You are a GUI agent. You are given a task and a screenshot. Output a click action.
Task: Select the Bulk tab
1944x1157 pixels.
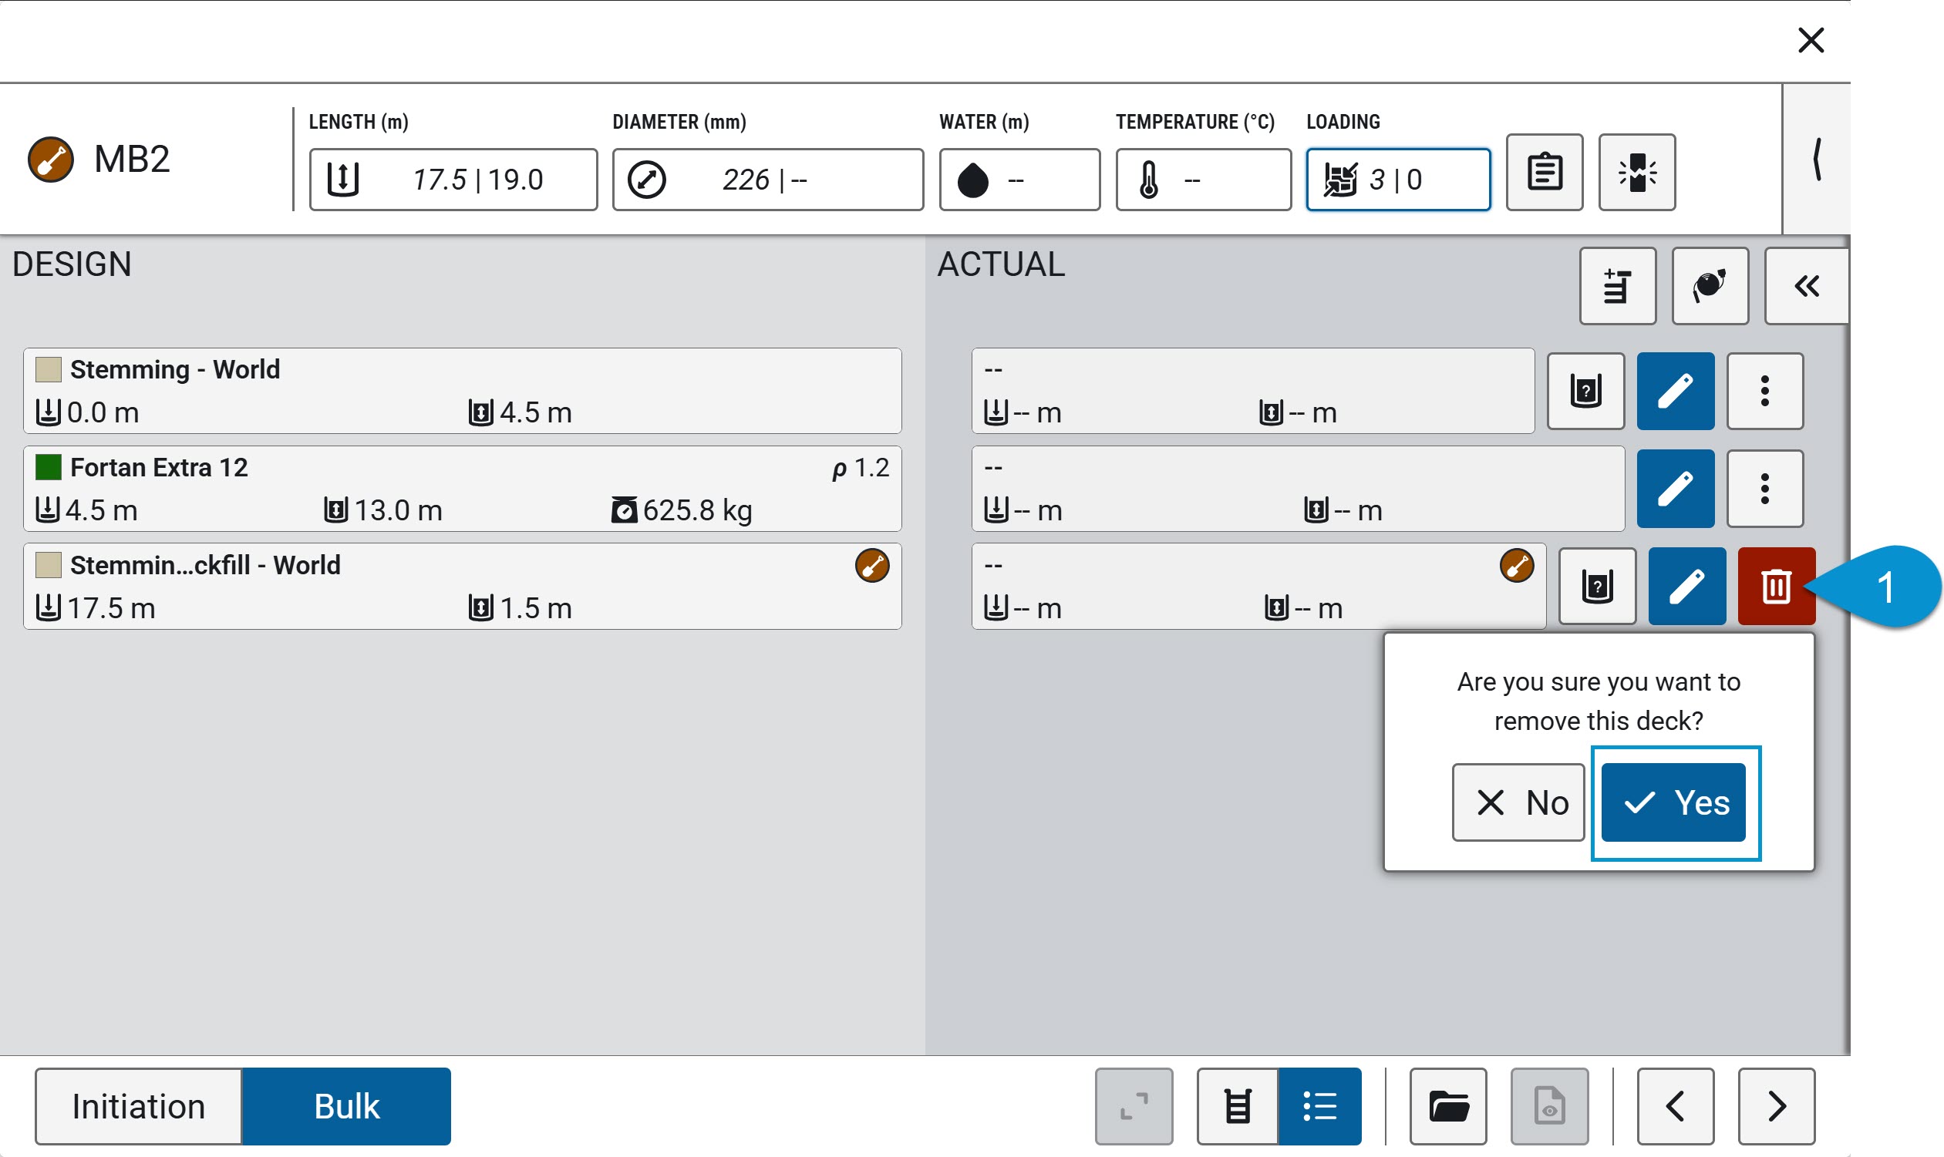click(346, 1106)
